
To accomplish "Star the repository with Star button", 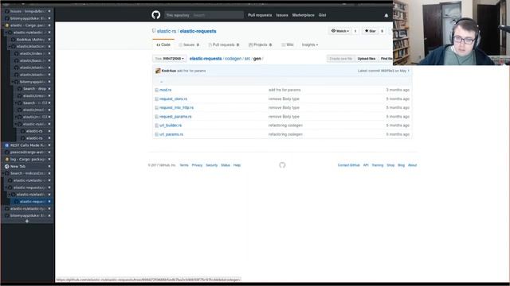I will pos(370,31).
